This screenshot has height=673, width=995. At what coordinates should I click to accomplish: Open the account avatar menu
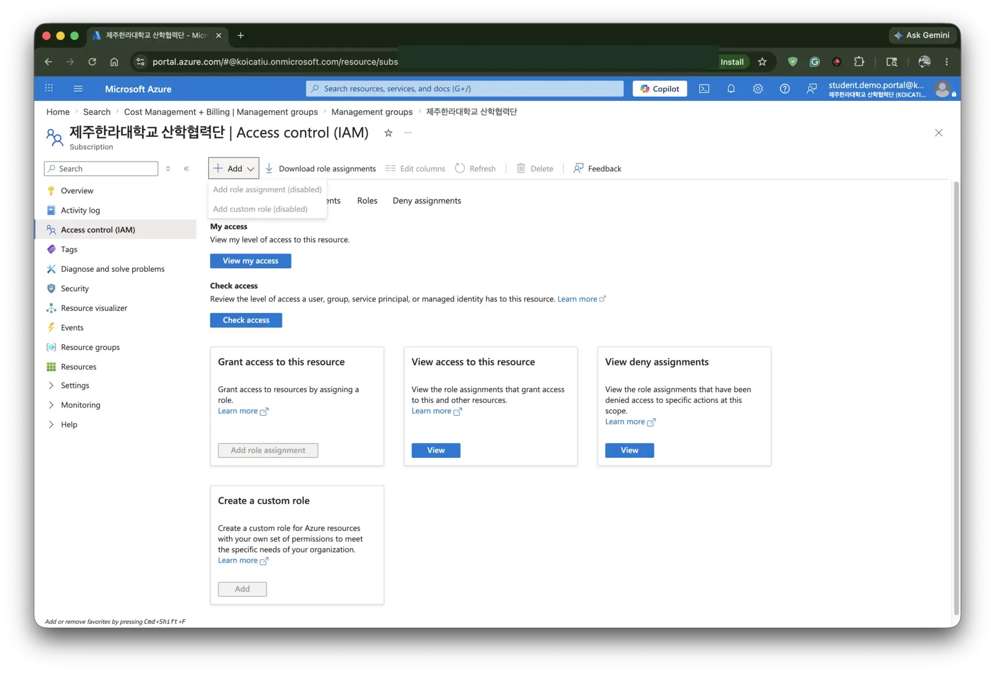[x=942, y=88]
